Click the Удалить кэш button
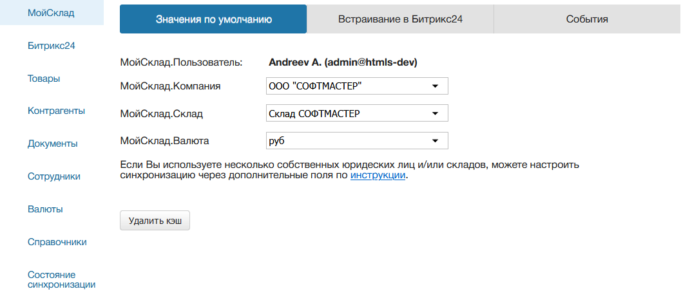 tap(155, 220)
